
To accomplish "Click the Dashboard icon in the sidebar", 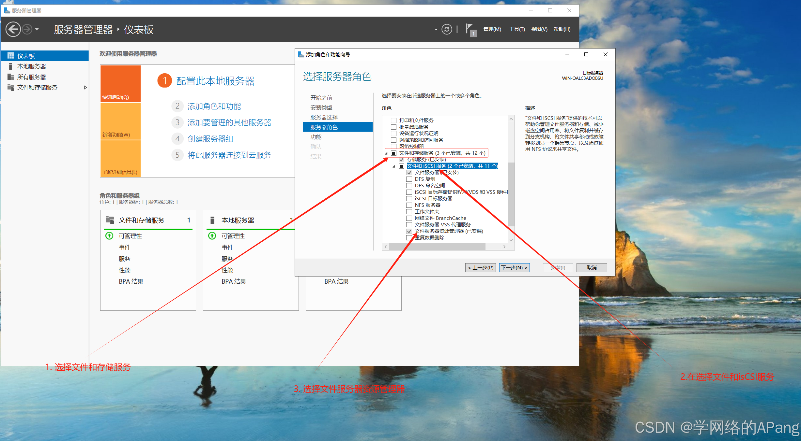I will point(11,56).
